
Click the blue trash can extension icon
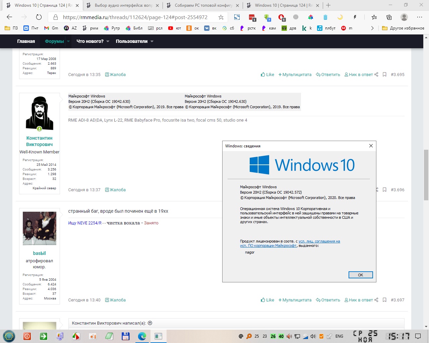click(325, 17)
